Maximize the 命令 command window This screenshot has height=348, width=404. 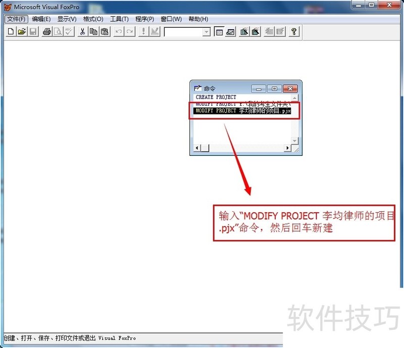(274, 89)
